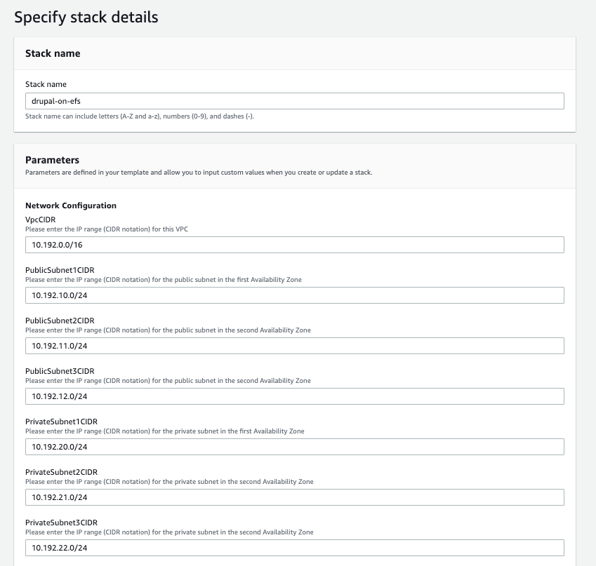Click the PrivateSubnet1CIDR input field
The height and width of the screenshot is (566, 596).
tap(295, 446)
